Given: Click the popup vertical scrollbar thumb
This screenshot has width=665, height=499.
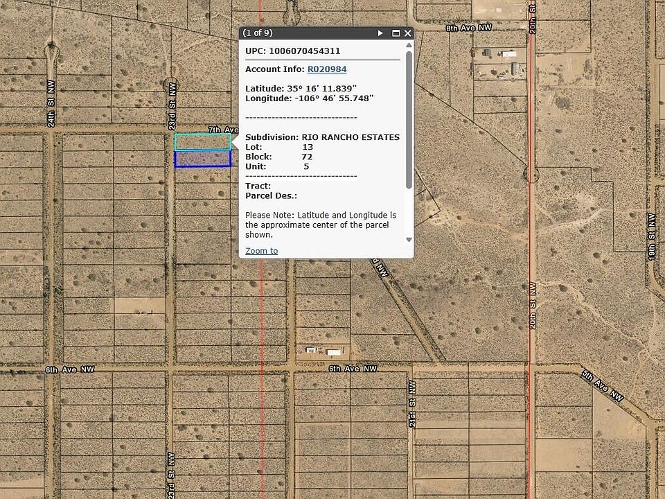Looking at the screenshot, I should (409, 118).
